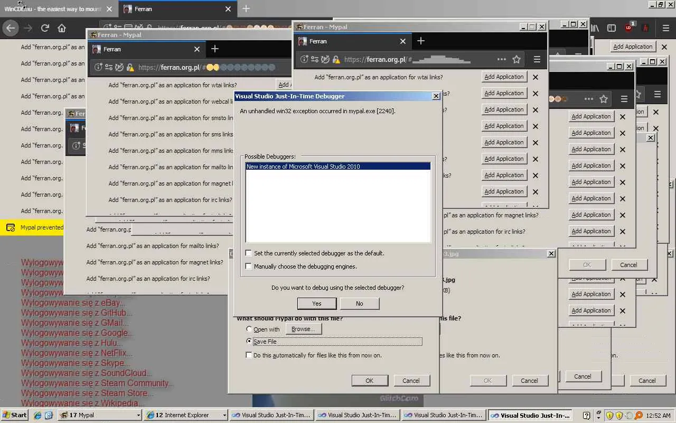Click the Mypal prevented notification bar
Viewport: 676px width, 423px height.
click(33, 228)
